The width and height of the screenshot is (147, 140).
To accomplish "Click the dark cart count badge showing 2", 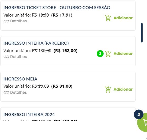I will click(x=138, y=114).
